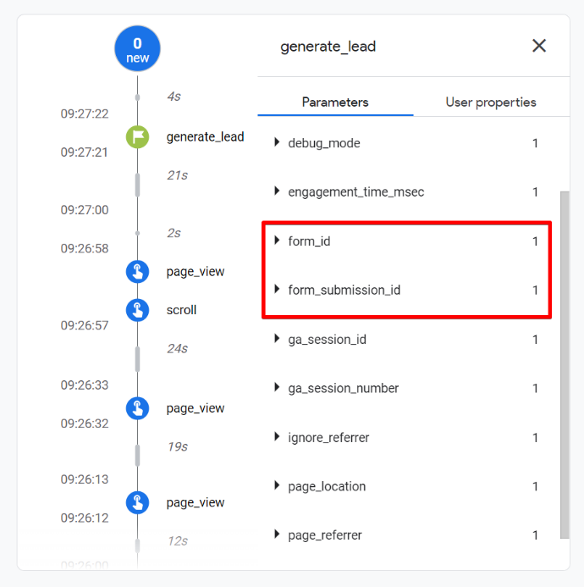Close the generate_lead details panel
The width and height of the screenshot is (584, 587).
coord(538,47)
